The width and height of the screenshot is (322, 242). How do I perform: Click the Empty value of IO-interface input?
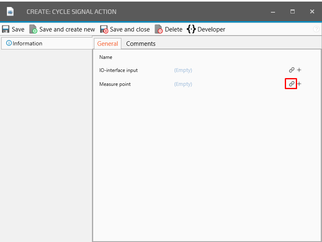tap(183, 70)
